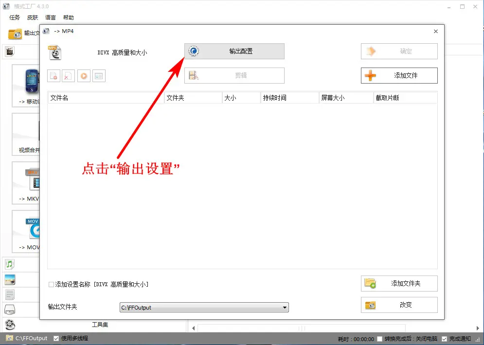This screenshot has width=484, height=345.
Task: Click the 输出配置 gear settings button
Action: coord(234,51)
